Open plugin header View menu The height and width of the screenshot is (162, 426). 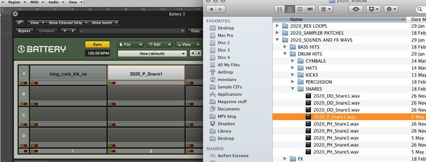click(x=36, y=22)
